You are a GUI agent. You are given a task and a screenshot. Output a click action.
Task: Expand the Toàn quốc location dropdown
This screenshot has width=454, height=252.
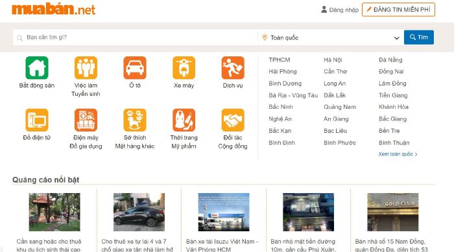[331, 38]
